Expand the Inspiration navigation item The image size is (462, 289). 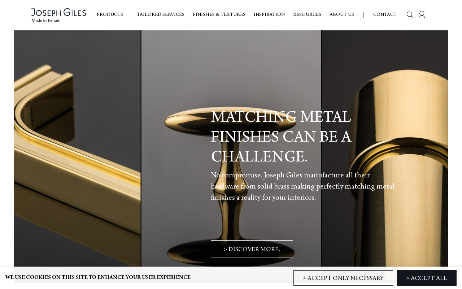(x=269, y=15)
